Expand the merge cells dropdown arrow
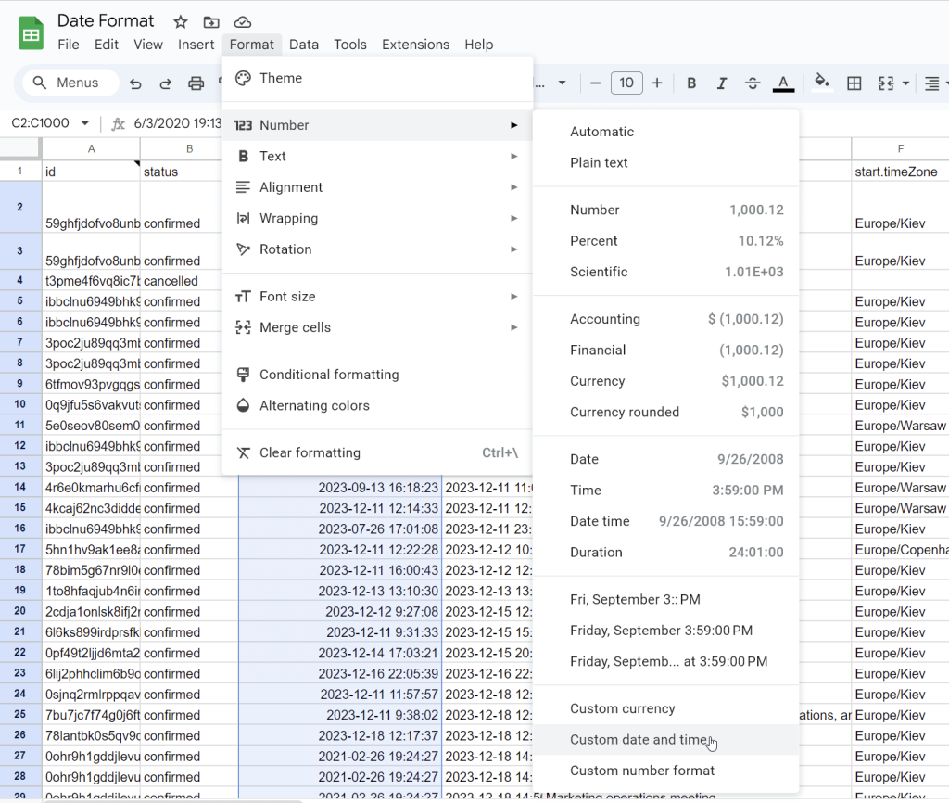The width and height of the screenshot is (949, 803). pyautogui.click(x=906, y=83)
